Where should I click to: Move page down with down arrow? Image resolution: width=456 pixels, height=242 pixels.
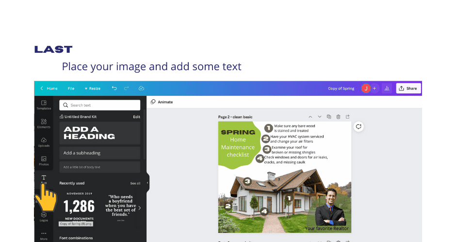coord(320,117)
